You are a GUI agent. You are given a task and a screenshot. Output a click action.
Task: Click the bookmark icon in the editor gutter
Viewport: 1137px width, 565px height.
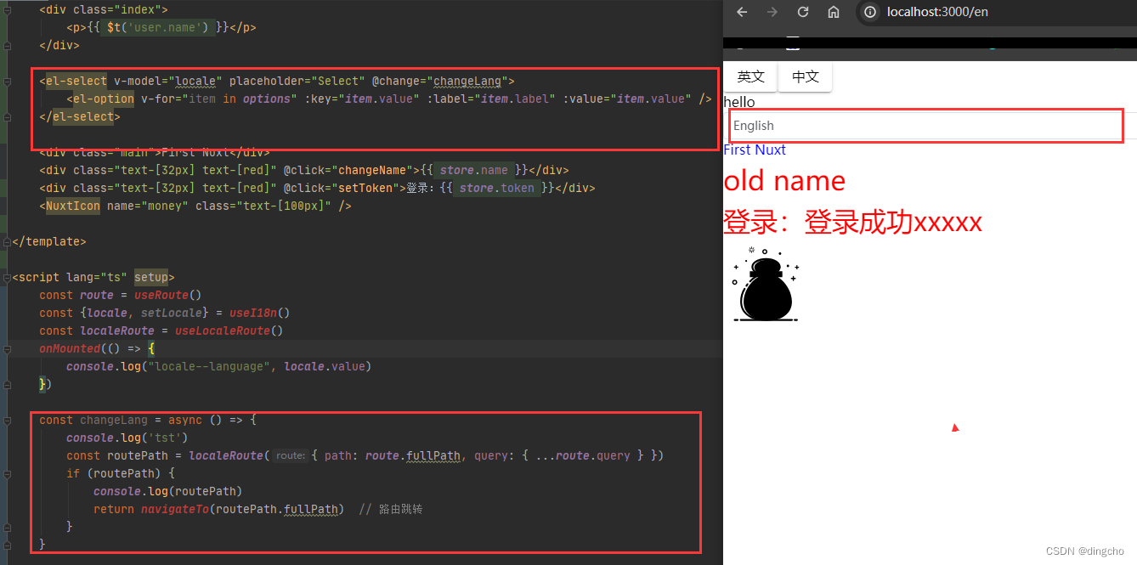click(7, 8)
